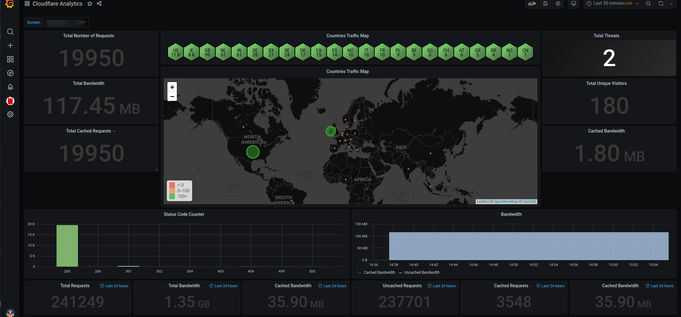
Task: Open the Bandwidth chart panel title menu
Action: [x=511, y=214]
